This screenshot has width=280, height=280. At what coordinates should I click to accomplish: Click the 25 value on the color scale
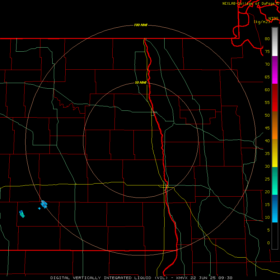[x=267, y=179]
